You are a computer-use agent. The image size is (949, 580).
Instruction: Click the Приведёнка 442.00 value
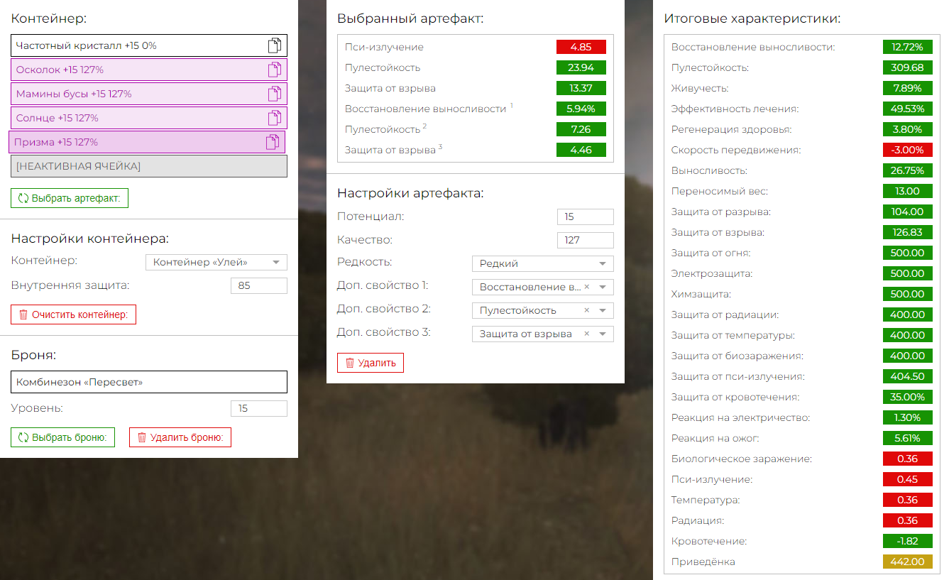[908, 562]
